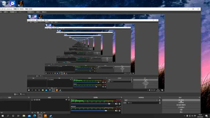This screenshot has height=118, width=210.
Task: Open the clock showing 19:37
Action: pyautogui.click(x=200, y=116)
